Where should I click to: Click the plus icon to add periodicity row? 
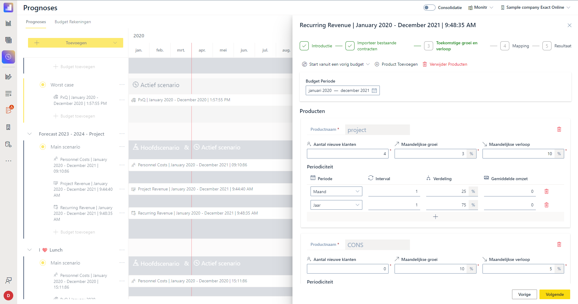pos(435,217)
